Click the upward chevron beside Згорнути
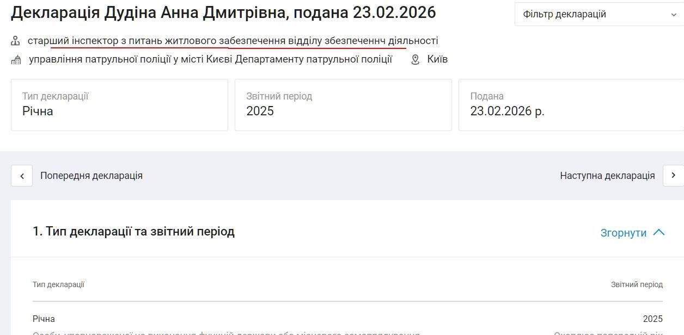This screenshot has width=684, height=335. point(659,232)
